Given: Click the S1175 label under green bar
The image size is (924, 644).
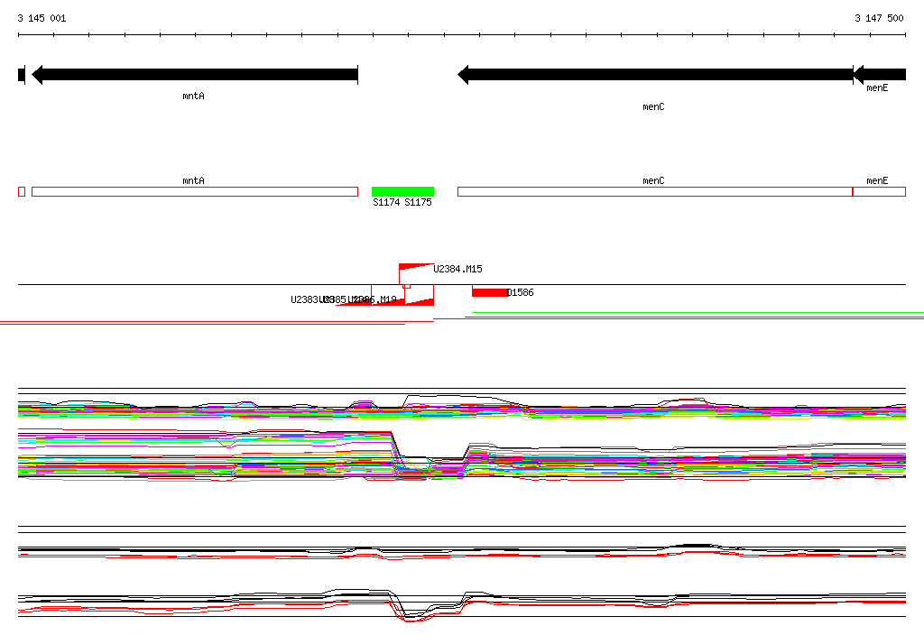Looking at the screenshot, I should coord(418,202).
